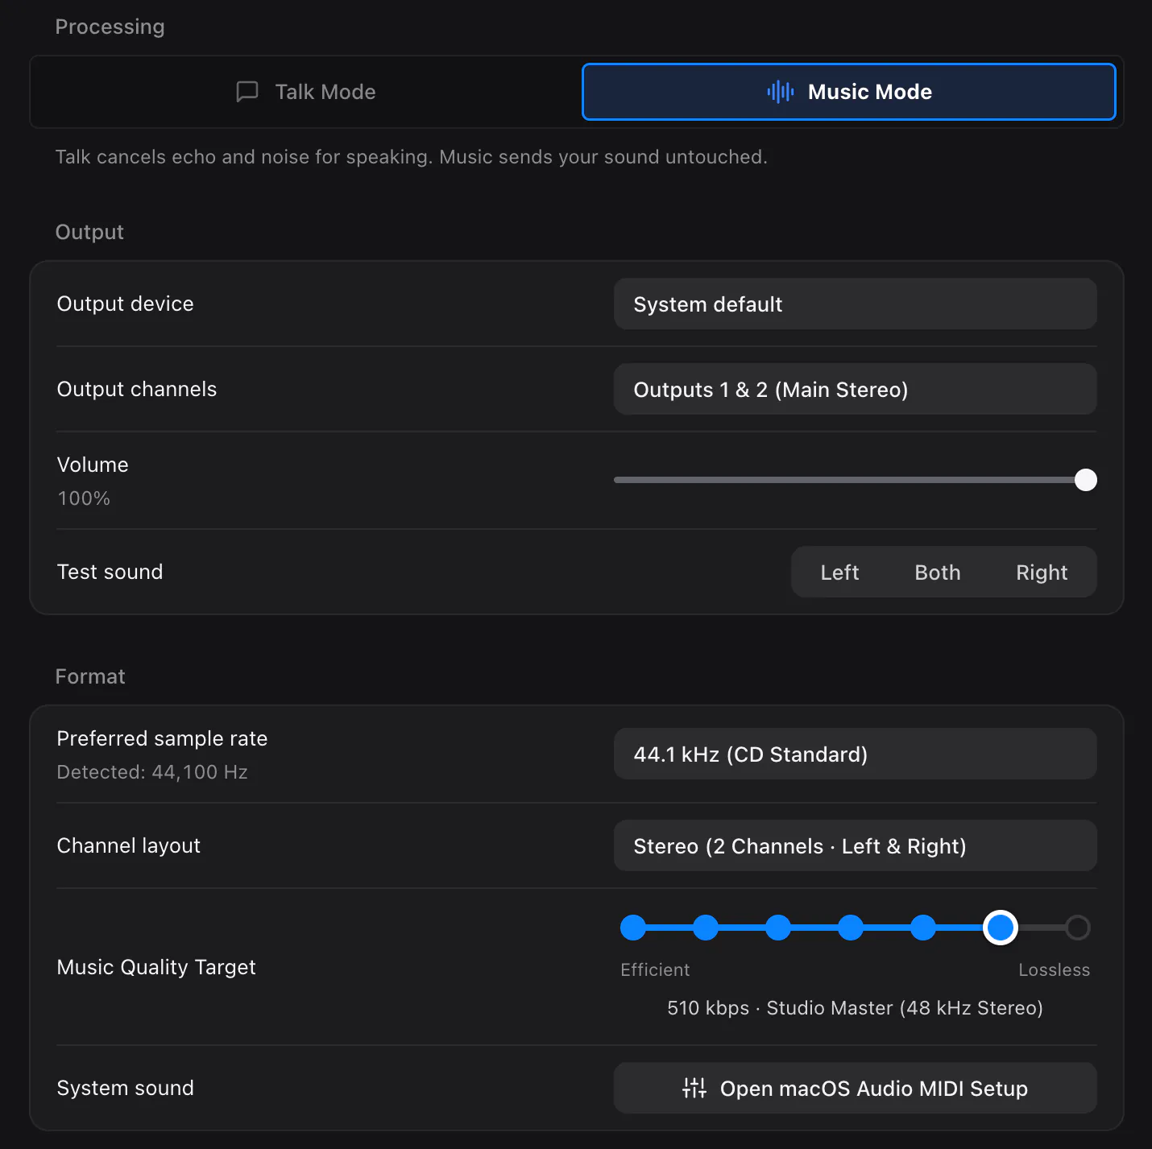Viewport: 1152px width, 1149px height.
Task: Click the 'Detected: 44,100 Hz' text
Action: coord(152,772)
